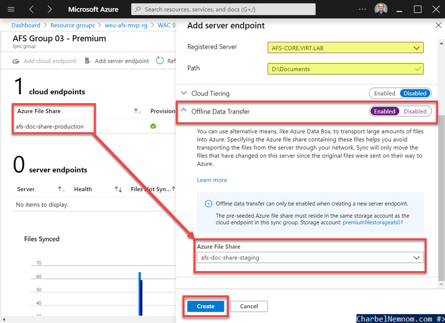The width and height of the screenshot is (445, 323).
Task: Click the Provision column header
Action: click(x=163, y=111)
